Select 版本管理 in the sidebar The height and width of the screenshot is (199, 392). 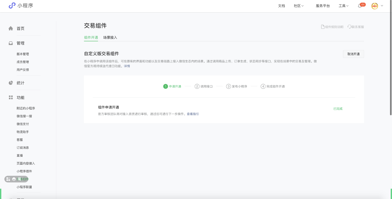23,54
